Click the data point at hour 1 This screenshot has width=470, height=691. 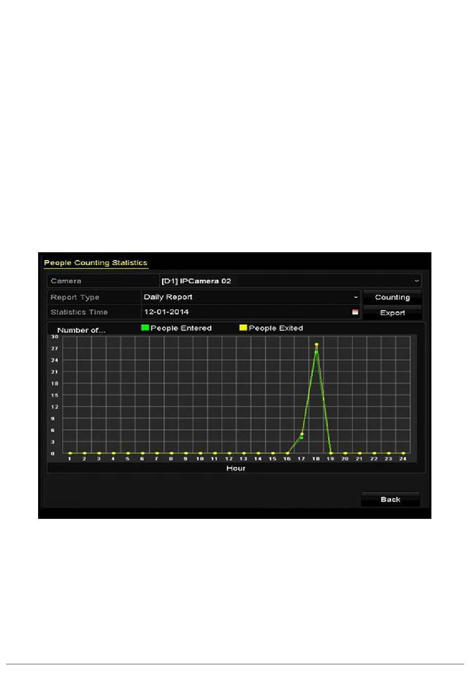70,453
